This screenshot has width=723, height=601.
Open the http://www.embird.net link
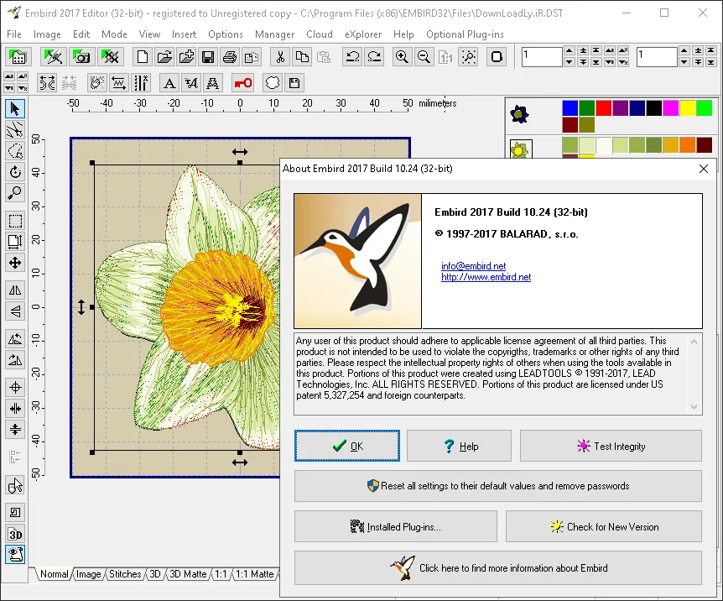tap(486, 277)
